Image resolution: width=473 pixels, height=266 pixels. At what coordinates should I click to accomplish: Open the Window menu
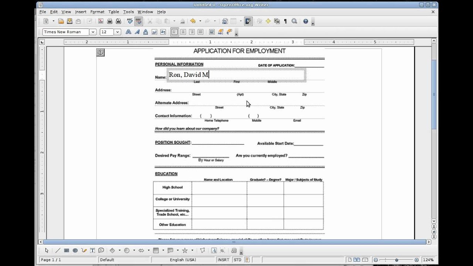[x=145, y=12]
